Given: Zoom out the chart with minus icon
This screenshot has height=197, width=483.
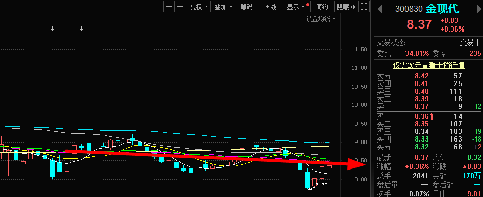Looking at the screenshot, I should (x=181, y=7).
